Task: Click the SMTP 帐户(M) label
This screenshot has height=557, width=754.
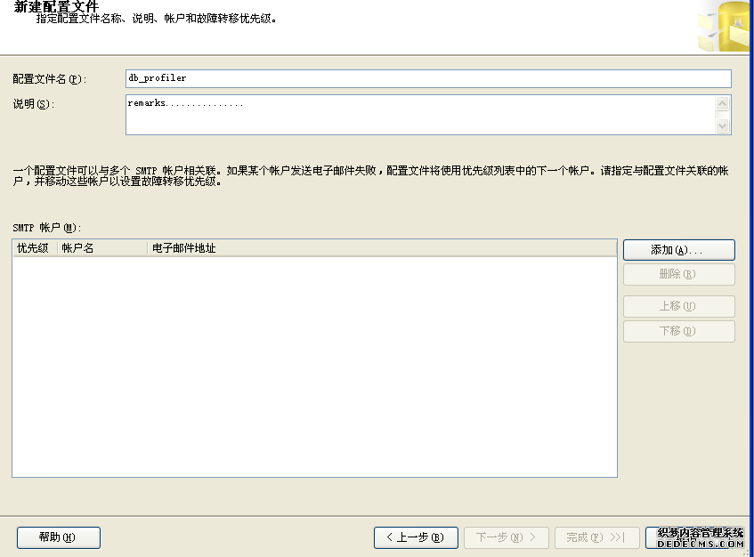Action: click(x=47, y=228)
